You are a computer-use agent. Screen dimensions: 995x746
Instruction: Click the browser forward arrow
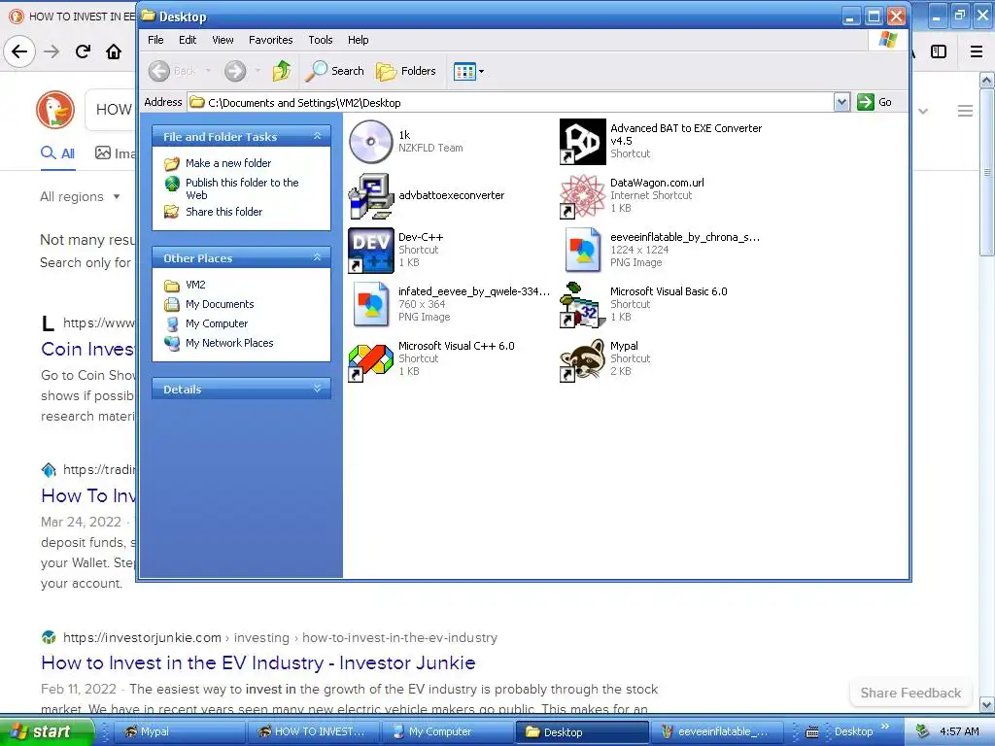[51, 51]
